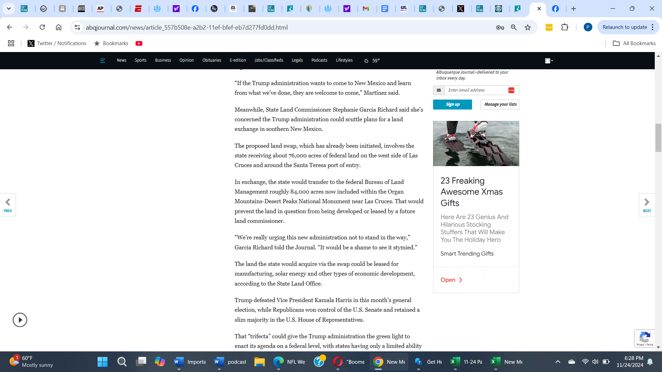This screenshot has height=372, width=662.
Task: Open the hamburger menu in site navigation
Action: [102, 61]
